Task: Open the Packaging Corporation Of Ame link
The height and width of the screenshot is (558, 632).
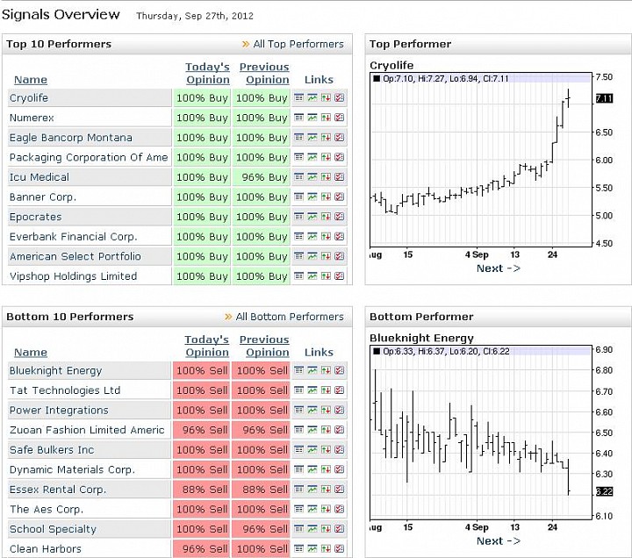Action: (89, 158)
